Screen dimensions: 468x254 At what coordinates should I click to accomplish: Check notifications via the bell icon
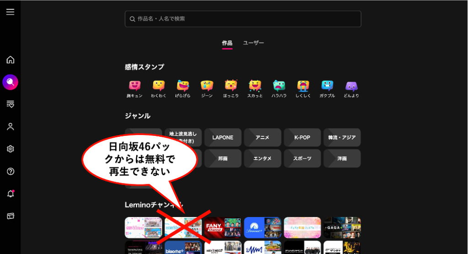click(10, 194)
